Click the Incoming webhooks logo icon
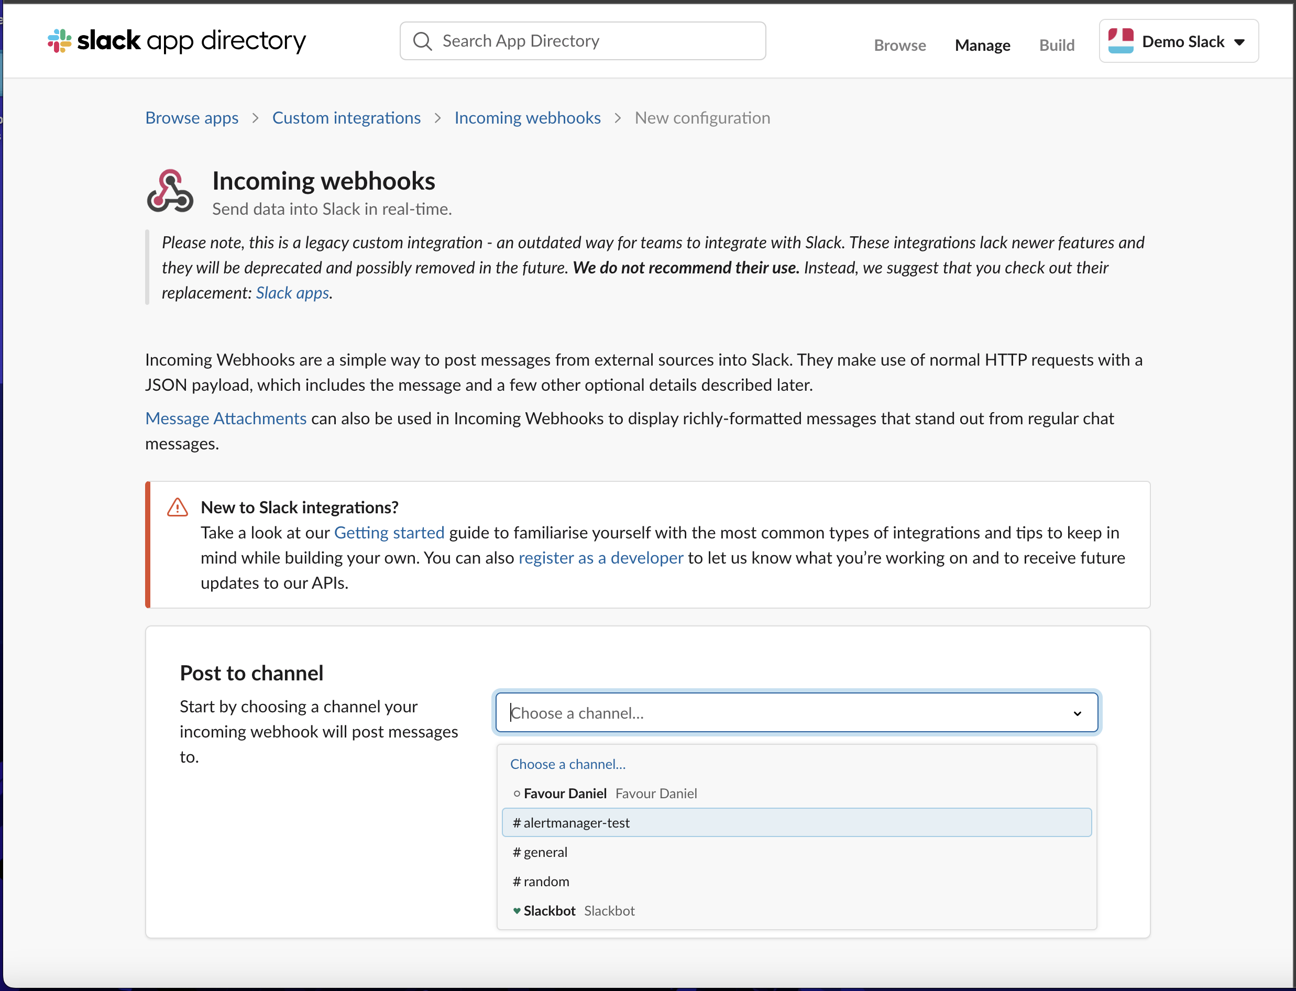Screen dimensions: 1296x991 tap(170, 191)
